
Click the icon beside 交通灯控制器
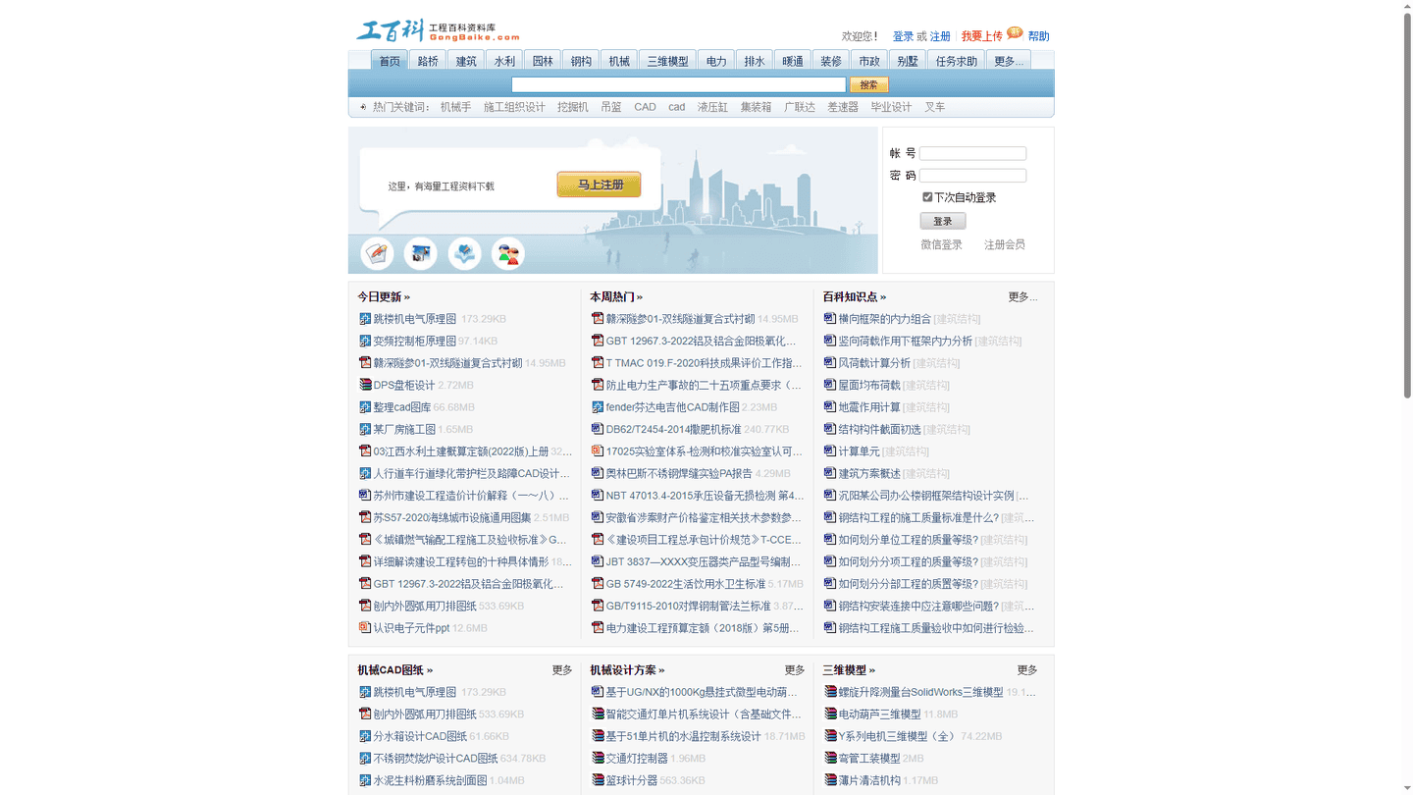click(x=598, y=758)
